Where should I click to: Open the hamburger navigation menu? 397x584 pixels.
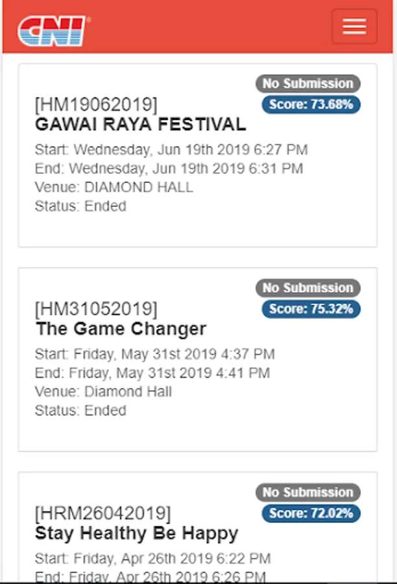pyautogui.click(x=354, y=27)
